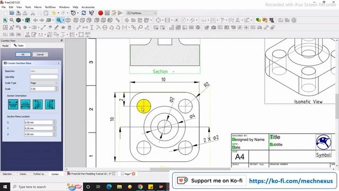Viewport: 339px width, 191px height.
Task: Click the draw style icon
Action: (x=19, y=20)
